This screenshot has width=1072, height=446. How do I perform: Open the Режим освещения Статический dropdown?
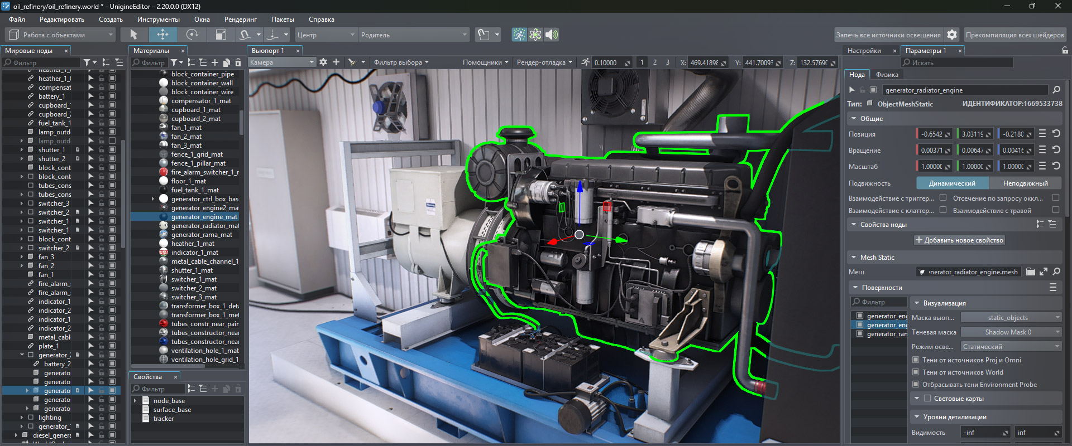[1011, 347]
